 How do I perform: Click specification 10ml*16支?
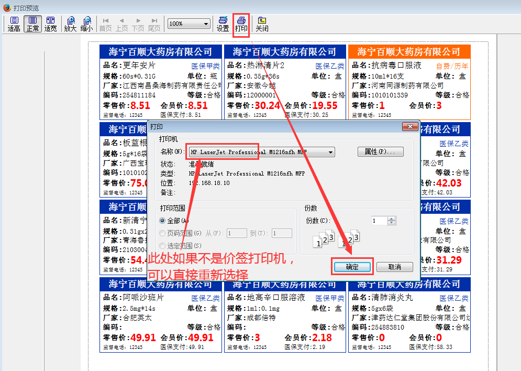point(387,76)
